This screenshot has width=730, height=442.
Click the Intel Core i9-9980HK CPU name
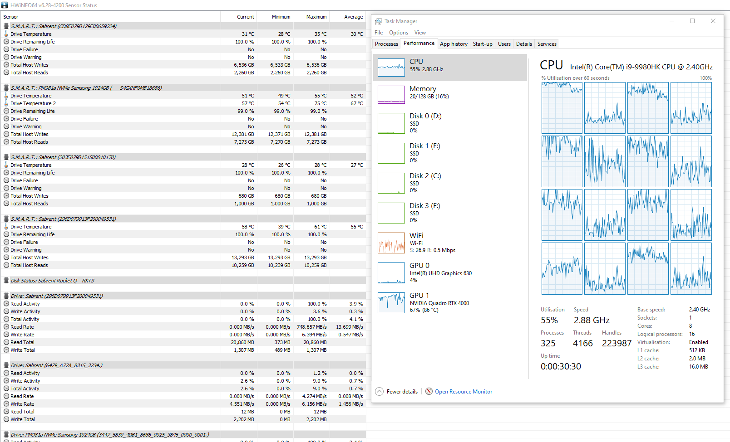641,67
